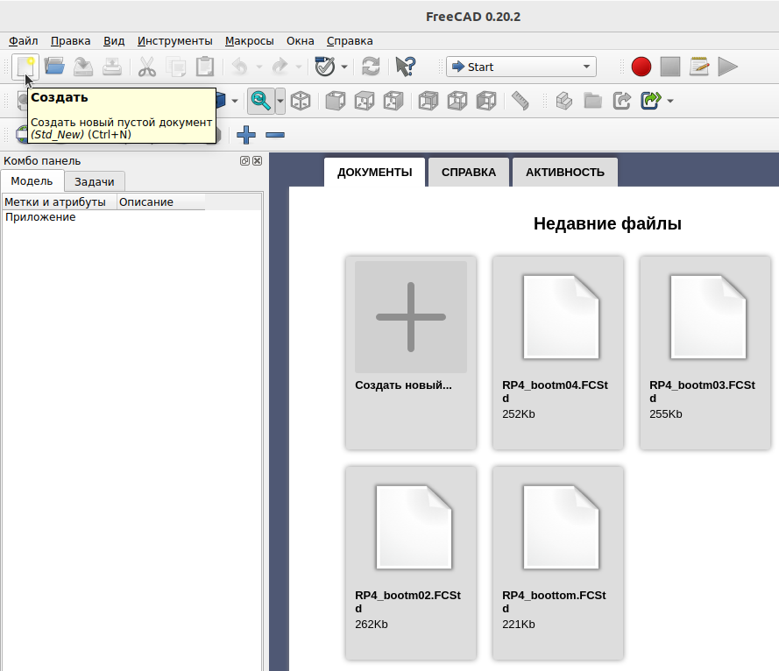
Task: Click the Cut scissors icon
Action: pyautogui.click(x=147, y=67)
